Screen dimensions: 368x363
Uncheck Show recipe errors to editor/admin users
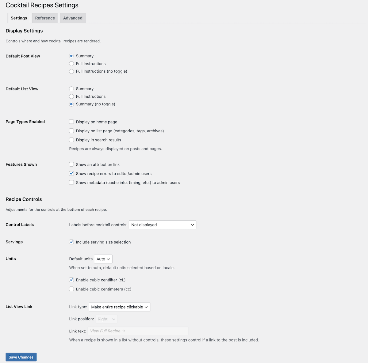coord(71,173)
